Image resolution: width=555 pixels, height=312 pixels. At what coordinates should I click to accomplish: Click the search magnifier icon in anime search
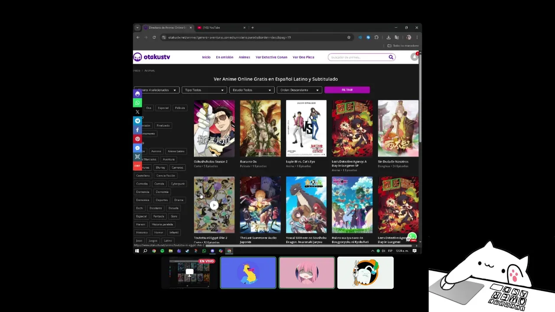(391, 57)
